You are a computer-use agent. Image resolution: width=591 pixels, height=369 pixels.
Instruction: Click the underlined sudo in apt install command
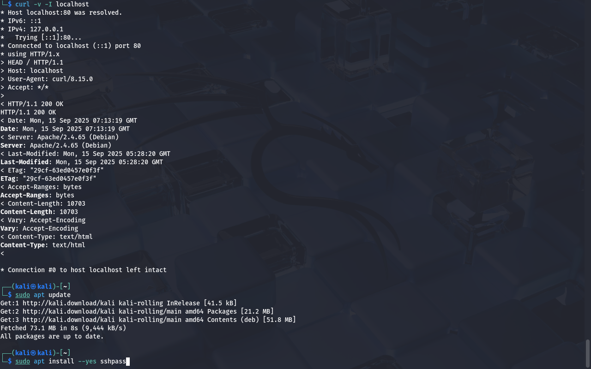23,361
